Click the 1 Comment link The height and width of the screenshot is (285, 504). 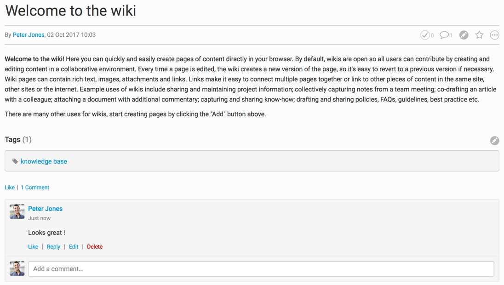pyautogui.click(x=35, y=188)
